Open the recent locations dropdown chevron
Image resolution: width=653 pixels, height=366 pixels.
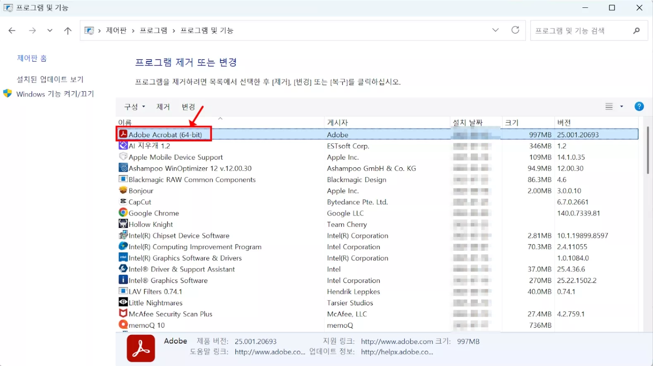(50, 30)
